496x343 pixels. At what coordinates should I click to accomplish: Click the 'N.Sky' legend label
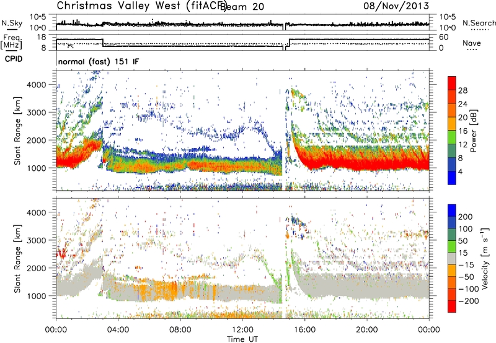point(12,23)
